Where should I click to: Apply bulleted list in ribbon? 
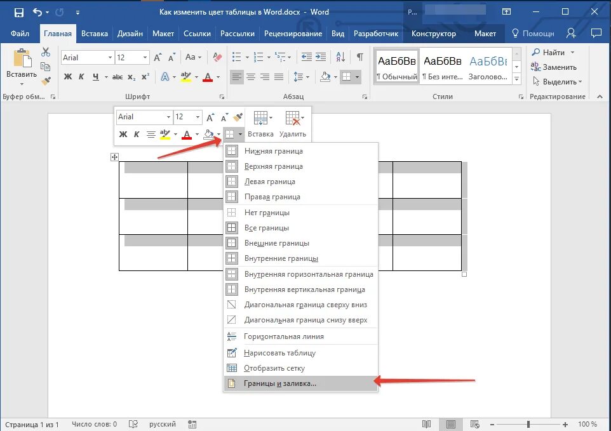[x=236, y=57]
